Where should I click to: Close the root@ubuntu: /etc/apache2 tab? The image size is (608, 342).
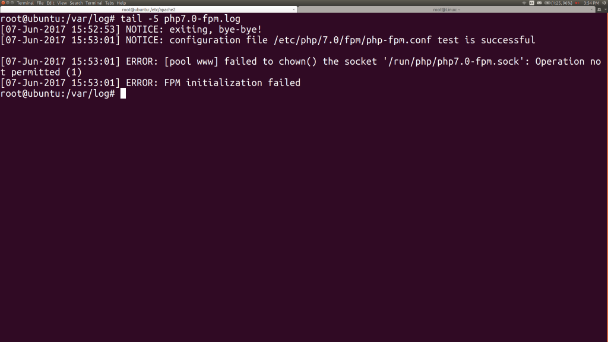click(294, 9)
